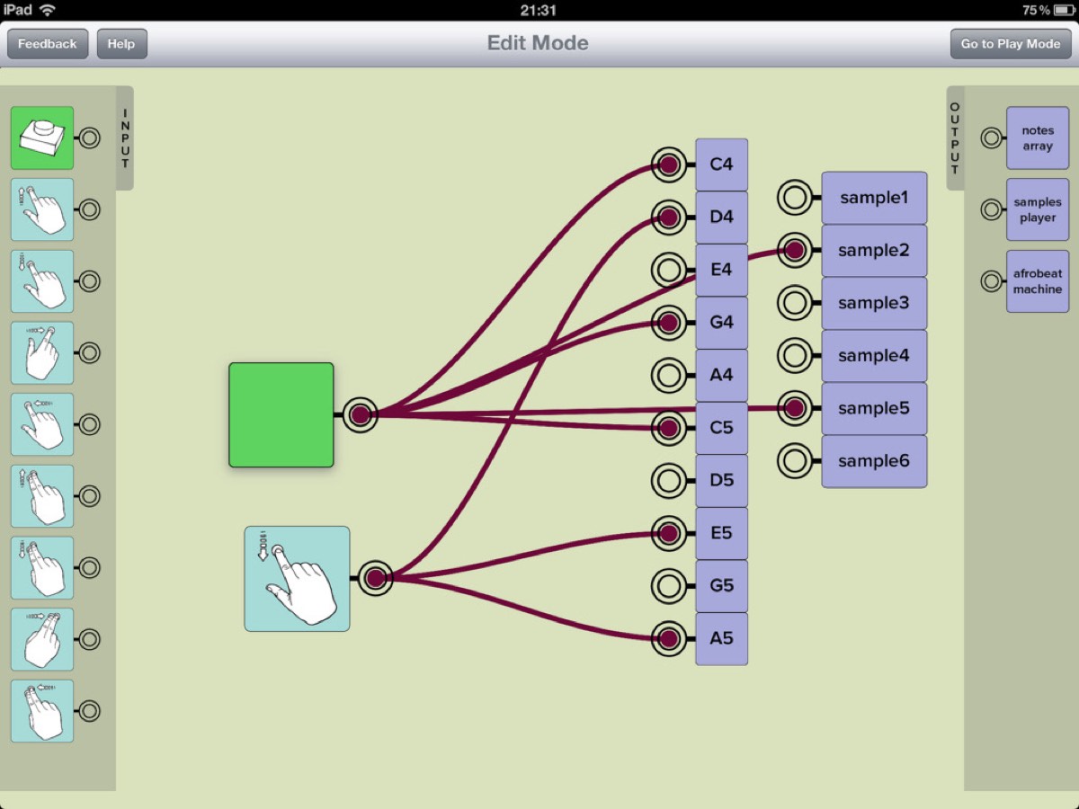Viewport: 1079px width, 809px height.
Task: Toggle the sample6 connector port
Action: coord(794,461)
